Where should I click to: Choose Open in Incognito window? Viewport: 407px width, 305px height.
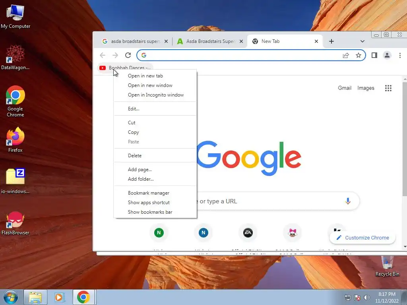click(155, 95)
